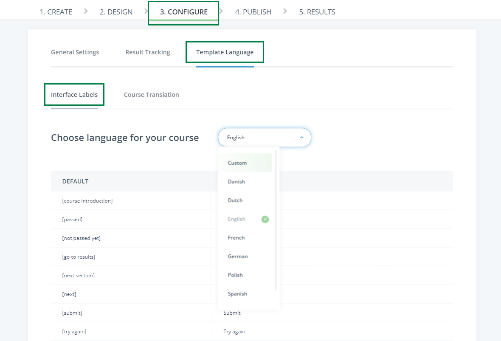Open the Result Tracking tab
Screen dimensions: 501x341
[x=147, y=52]
